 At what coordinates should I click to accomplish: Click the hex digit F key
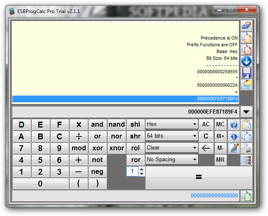[60, 125]
